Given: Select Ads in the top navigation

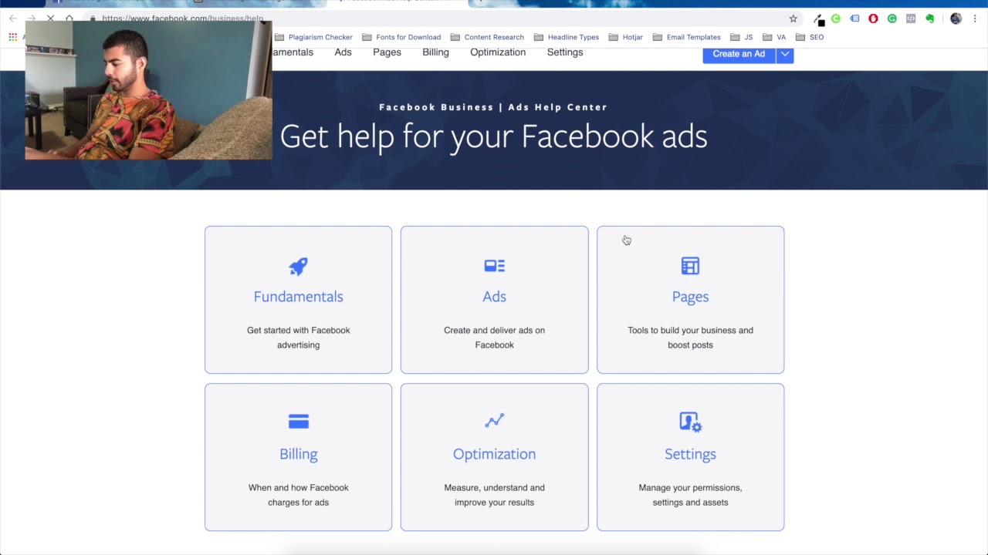Looking at the screenshot, I should 343,52.
